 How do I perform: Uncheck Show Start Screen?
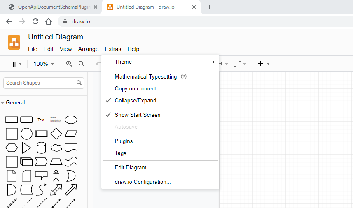point(138,115)
